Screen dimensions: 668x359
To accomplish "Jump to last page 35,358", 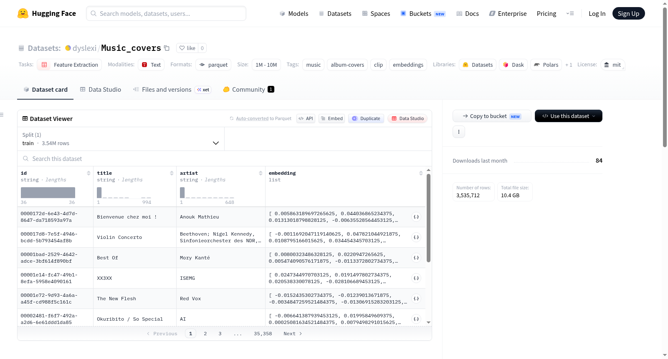I will (x=263, y=334).
